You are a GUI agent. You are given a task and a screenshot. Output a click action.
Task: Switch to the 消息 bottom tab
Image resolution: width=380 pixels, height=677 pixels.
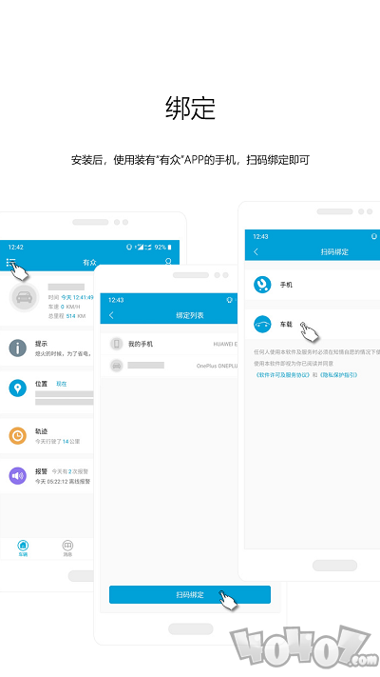click(67, 548)
